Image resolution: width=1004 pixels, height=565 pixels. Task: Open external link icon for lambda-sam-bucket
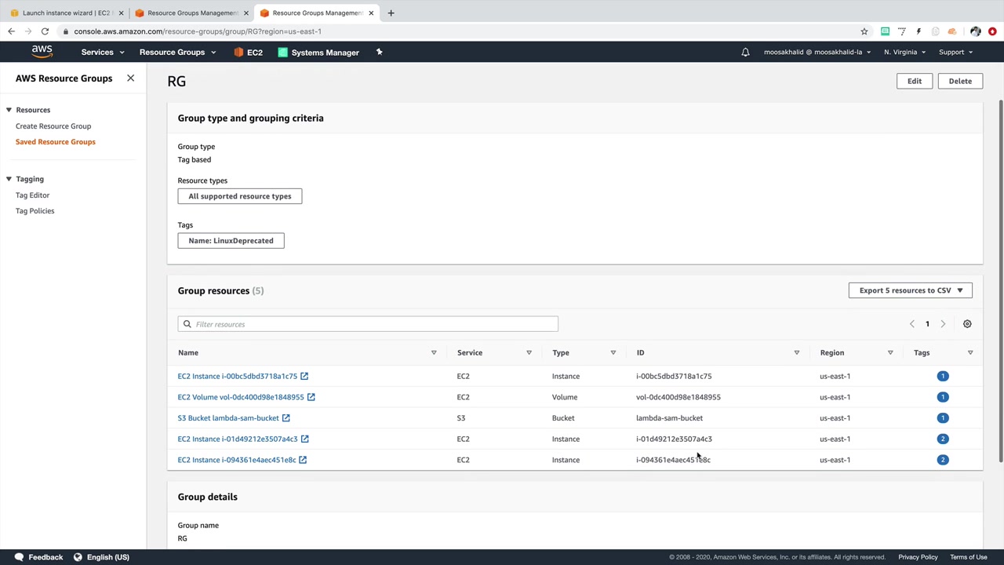tap(286, 418)
